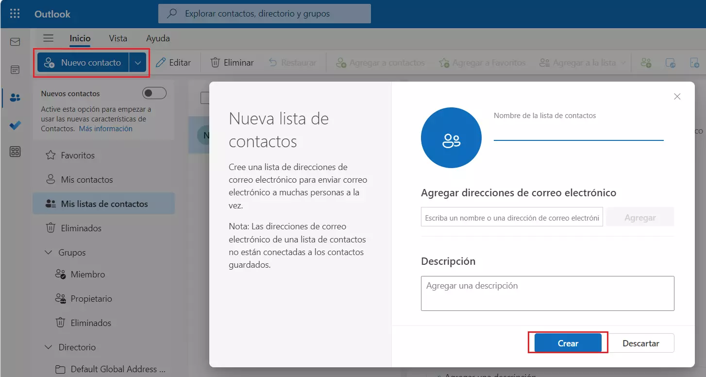Select Favoritos in the navigation pane
The height and width of the screenshot is (377, 706).
click(x=78, y=155)
